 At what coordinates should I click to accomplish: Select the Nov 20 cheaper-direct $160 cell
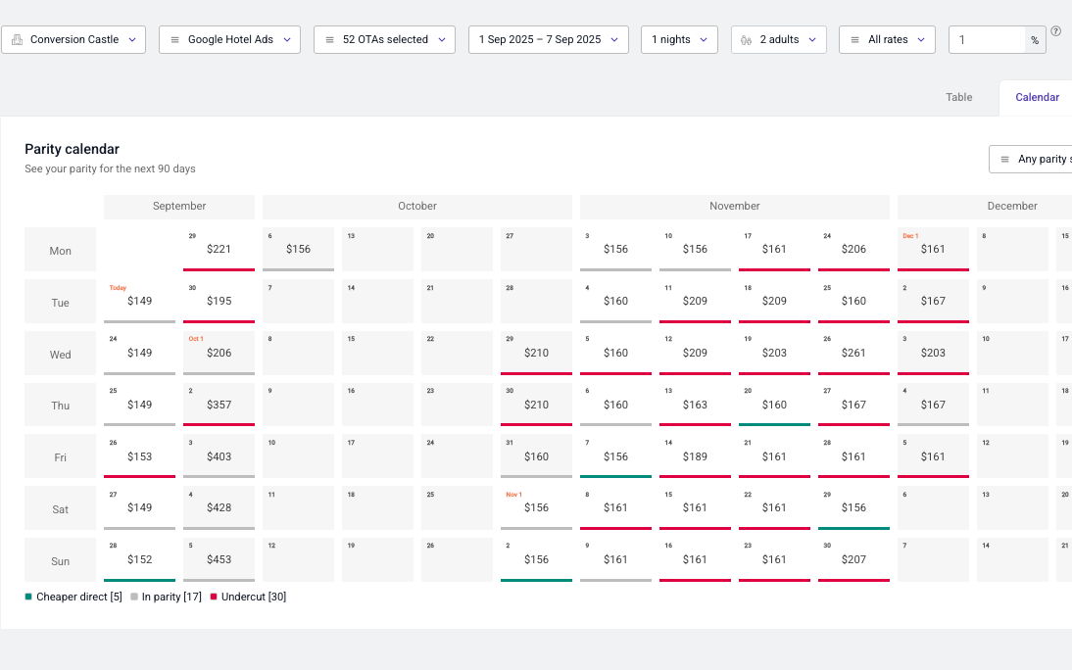(774, 405)
